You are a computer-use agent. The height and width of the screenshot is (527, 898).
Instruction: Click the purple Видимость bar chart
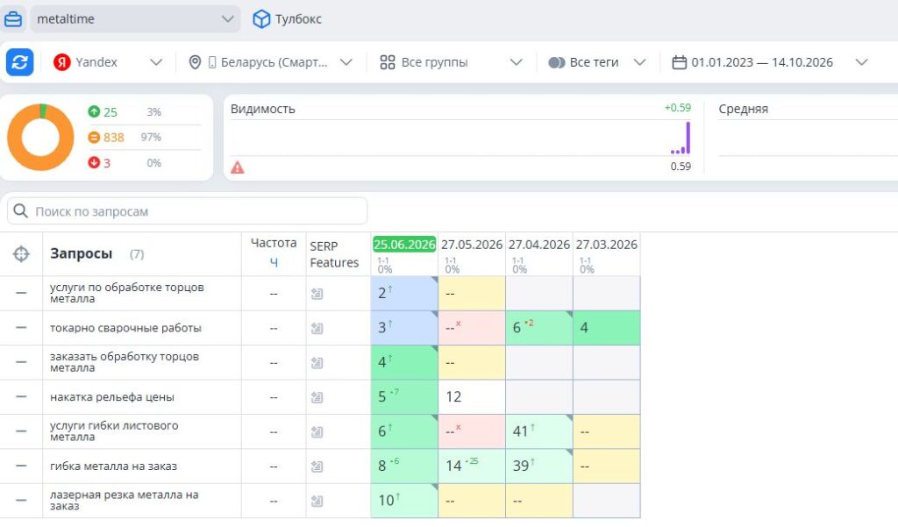[x=681, y=138]
